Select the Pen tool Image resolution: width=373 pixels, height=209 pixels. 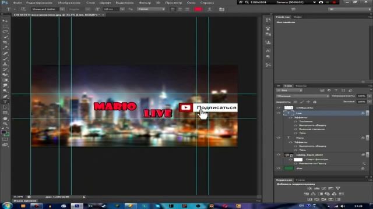5,96
